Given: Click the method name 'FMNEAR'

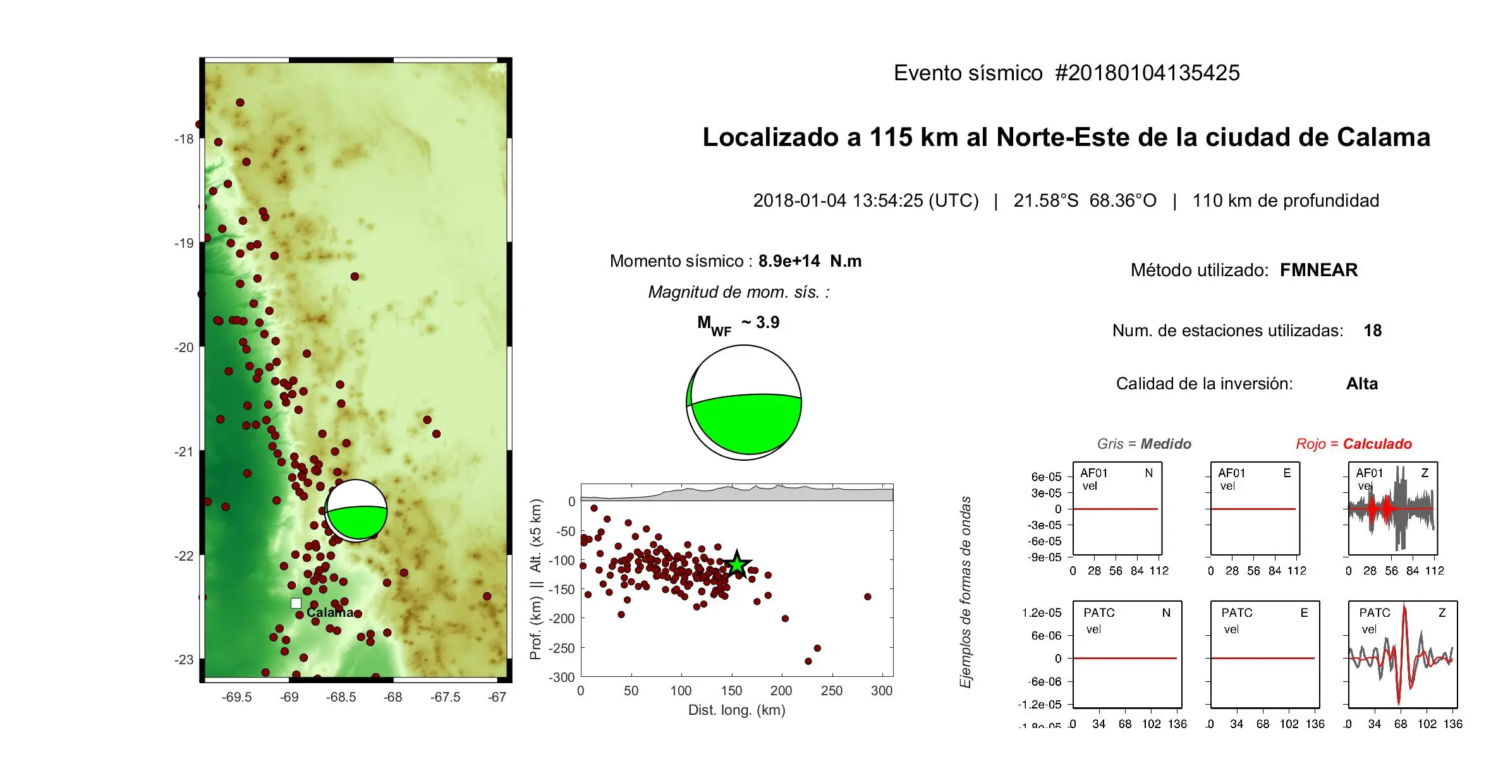Looking at the screenshot, I should pyautogui.click(x=1318, y=271).
